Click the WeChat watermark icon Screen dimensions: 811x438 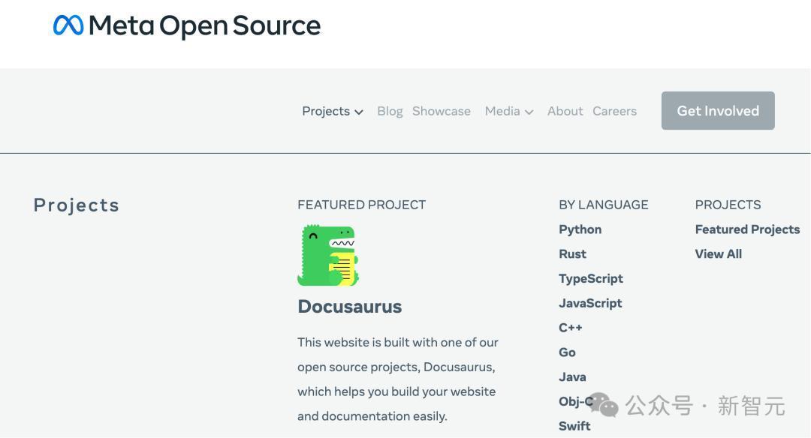coord(603,405)
